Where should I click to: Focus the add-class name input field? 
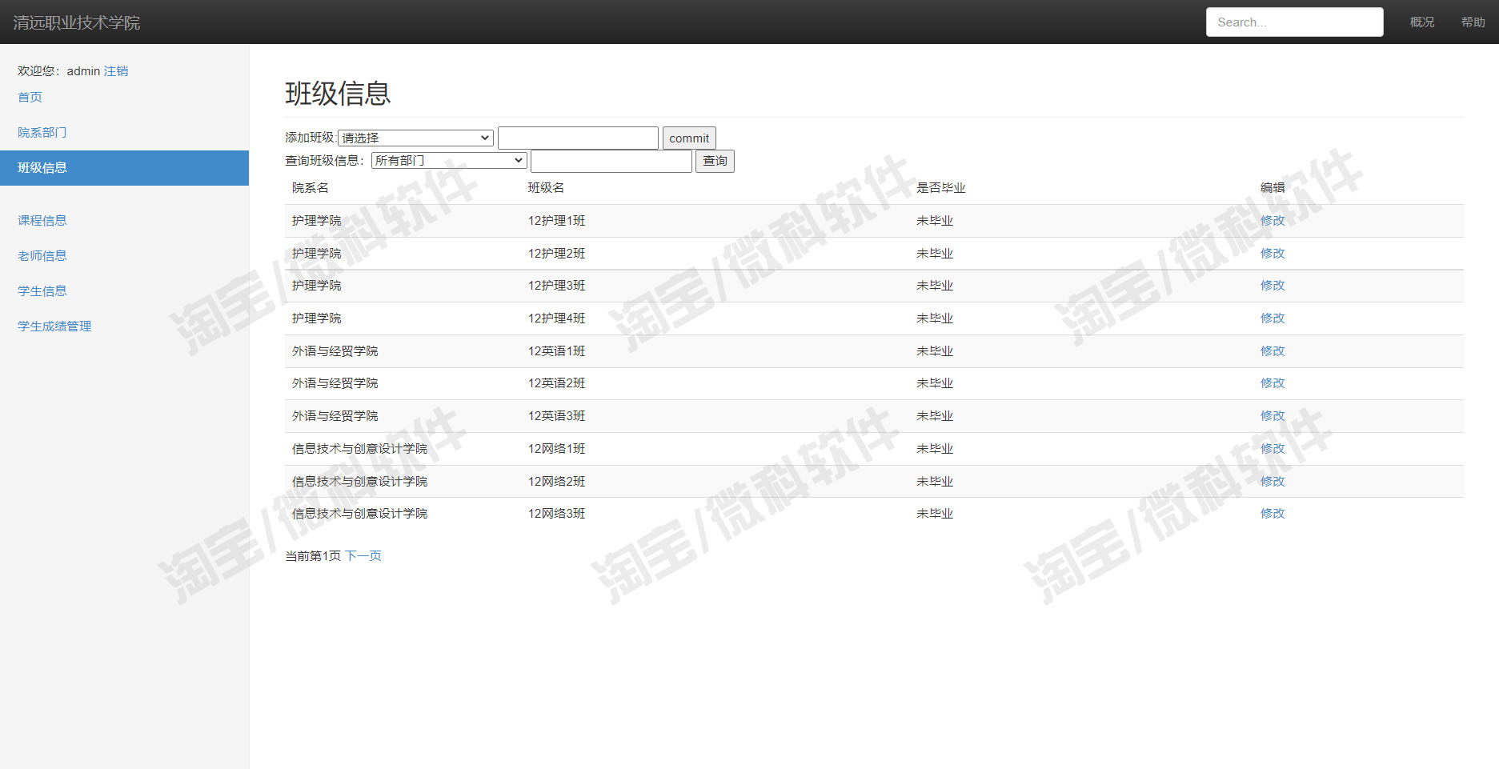[x=578, y=138]
